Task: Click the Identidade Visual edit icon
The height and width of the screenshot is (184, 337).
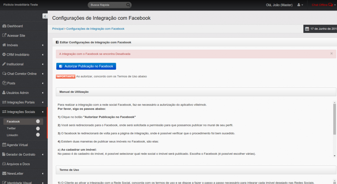Action: click(4, 182)
